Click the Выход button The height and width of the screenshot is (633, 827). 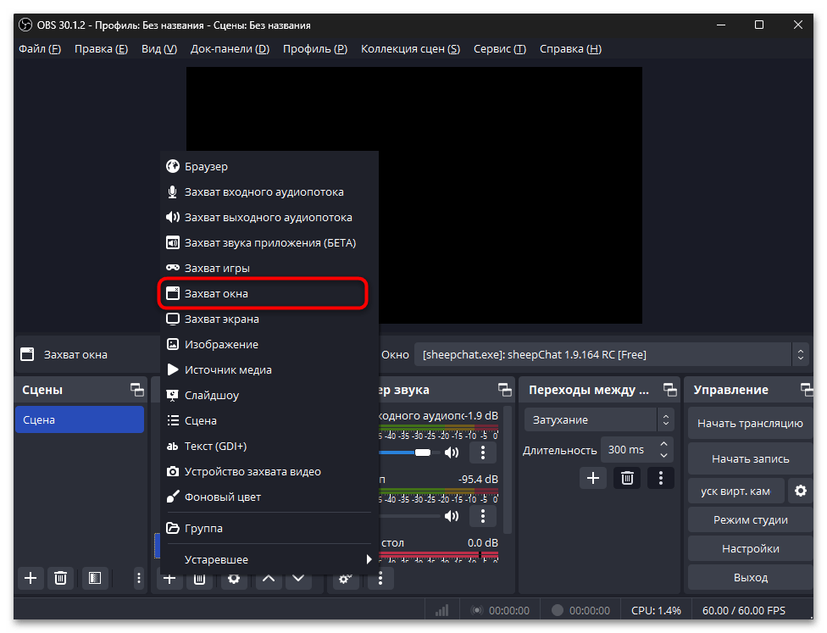750,578
